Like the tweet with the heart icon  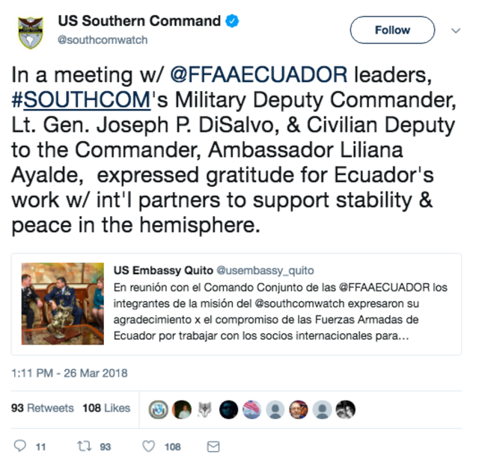point(149,446)
